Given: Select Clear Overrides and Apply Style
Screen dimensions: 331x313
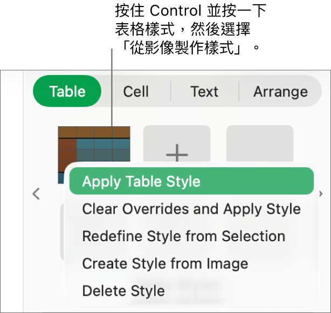Looking at the screenshot, I should [191, 209].
